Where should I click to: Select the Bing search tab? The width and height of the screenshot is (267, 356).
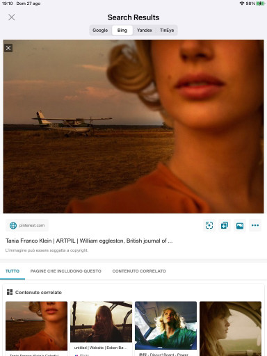(x=122, y=31)
